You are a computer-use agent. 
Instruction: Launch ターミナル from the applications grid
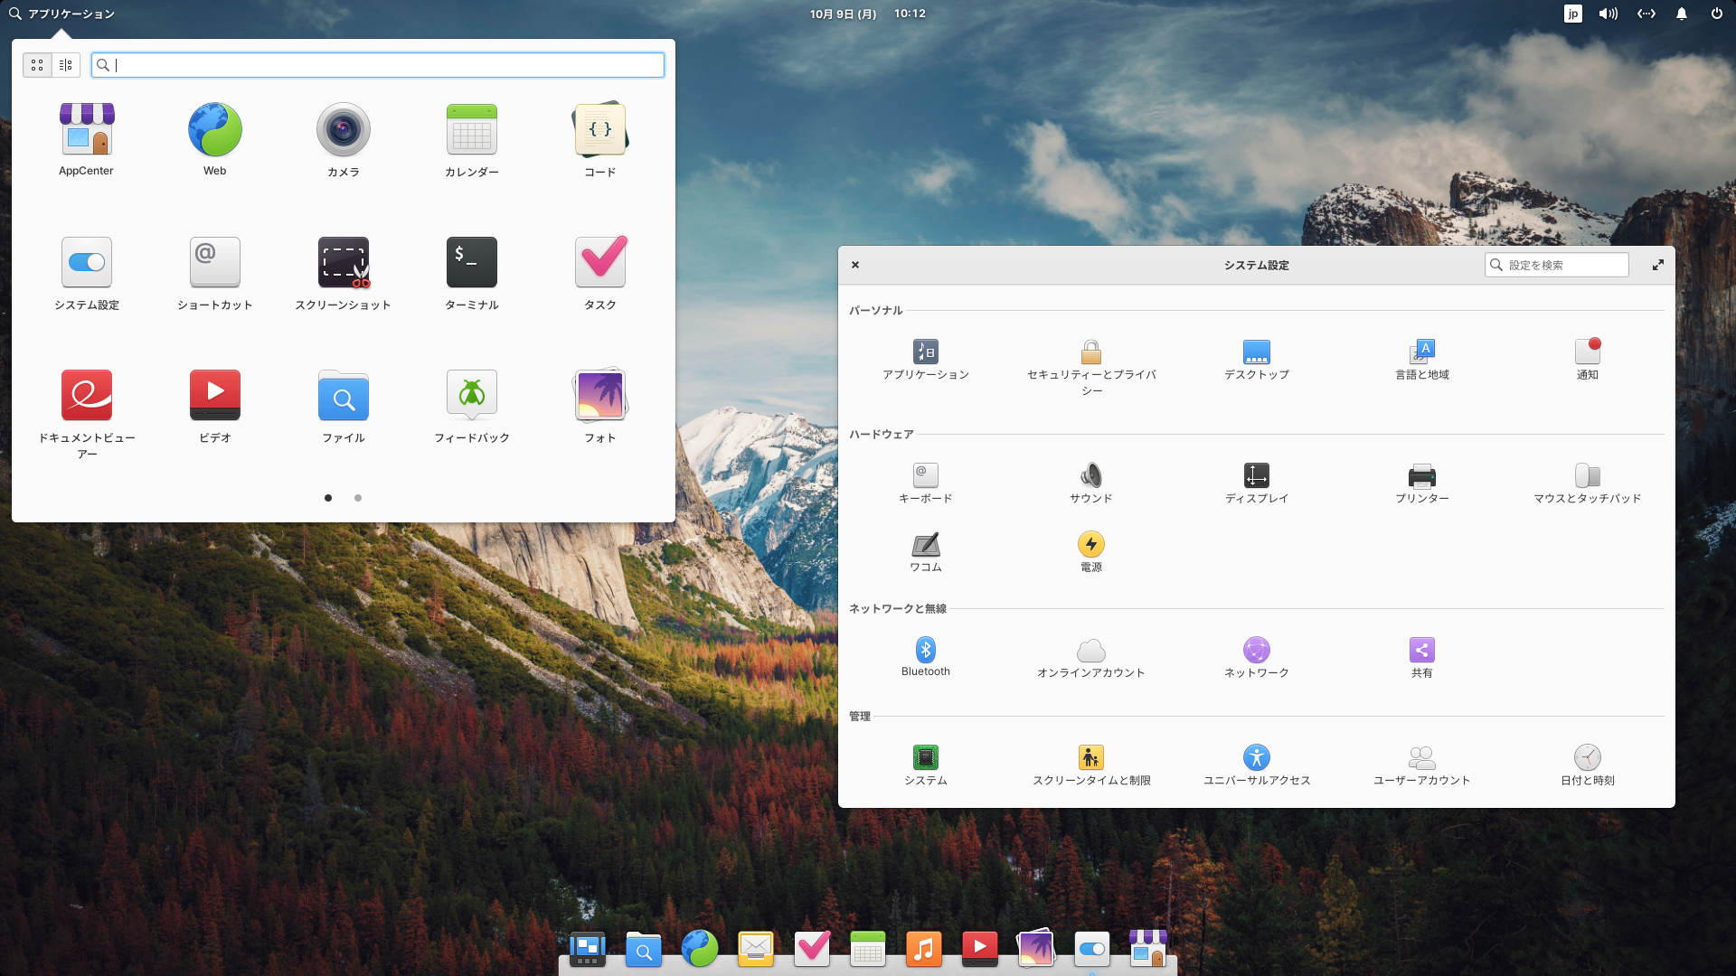471,263
